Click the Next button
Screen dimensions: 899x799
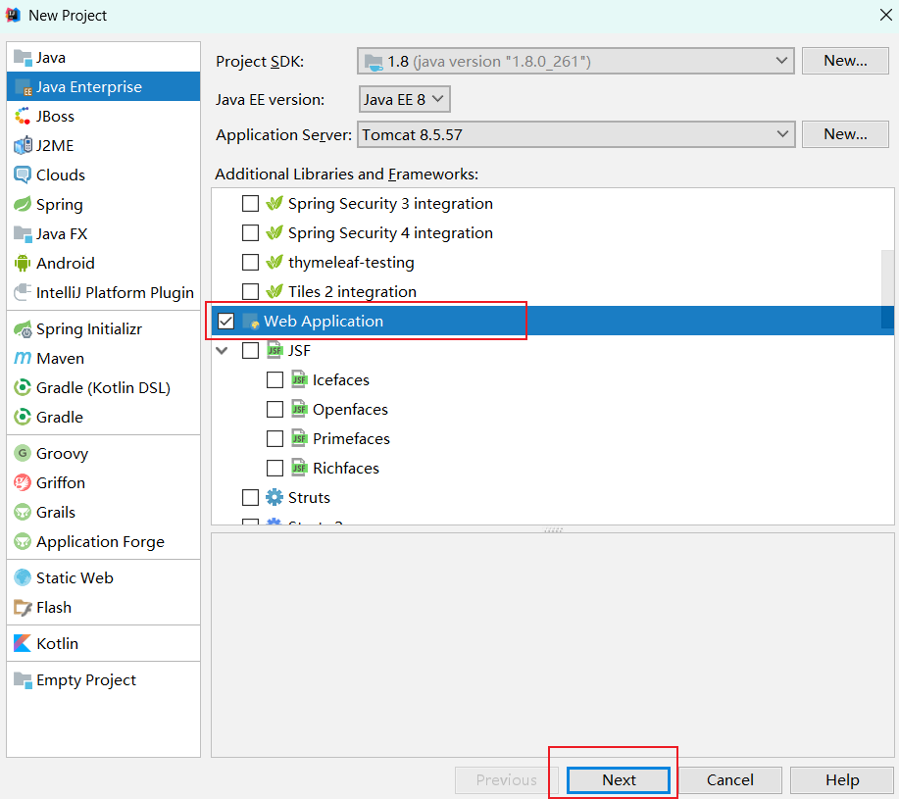coord(619,780)
